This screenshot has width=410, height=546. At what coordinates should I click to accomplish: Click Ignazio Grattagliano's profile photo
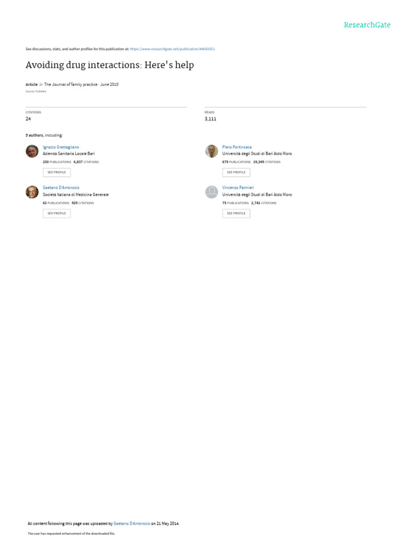click(32, 151)
